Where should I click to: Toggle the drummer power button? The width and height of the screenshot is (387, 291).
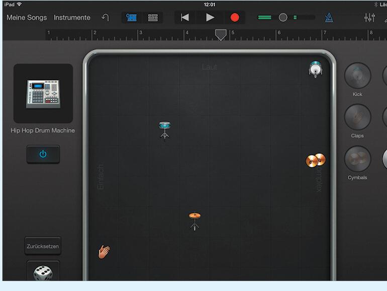[43, 154]
